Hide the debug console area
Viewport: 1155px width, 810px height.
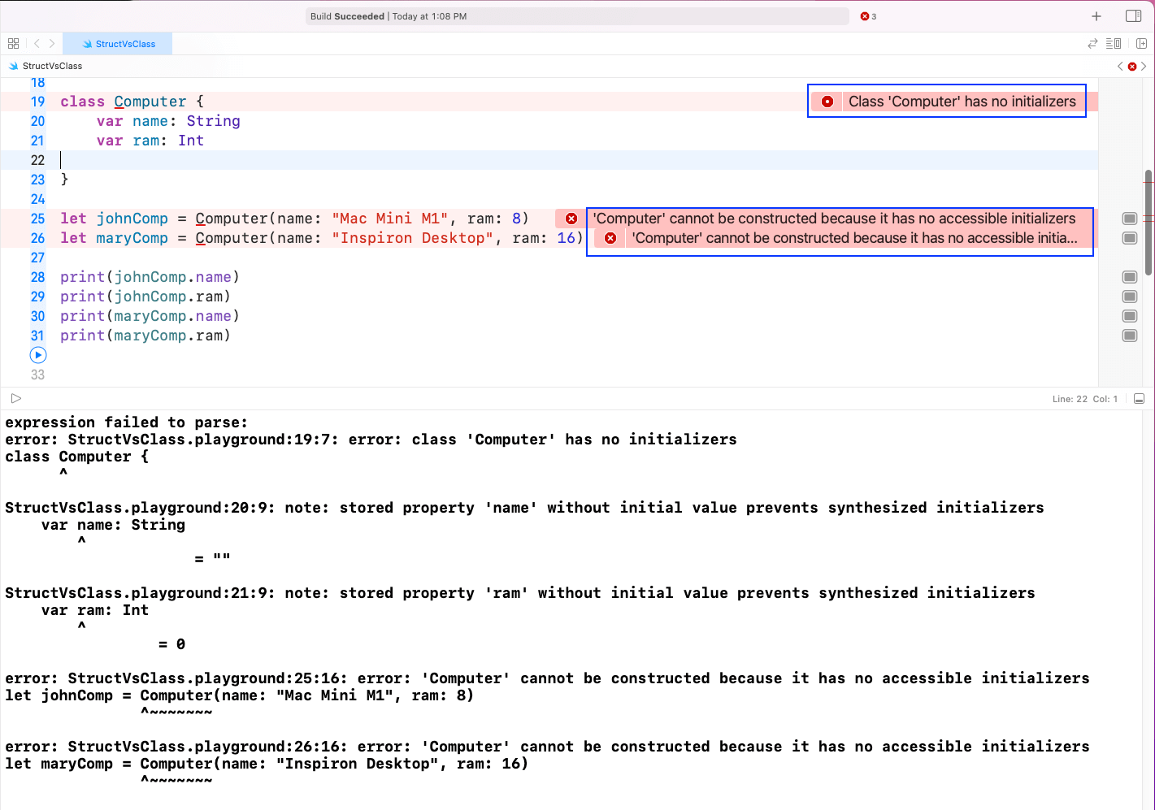point(1139,399)
